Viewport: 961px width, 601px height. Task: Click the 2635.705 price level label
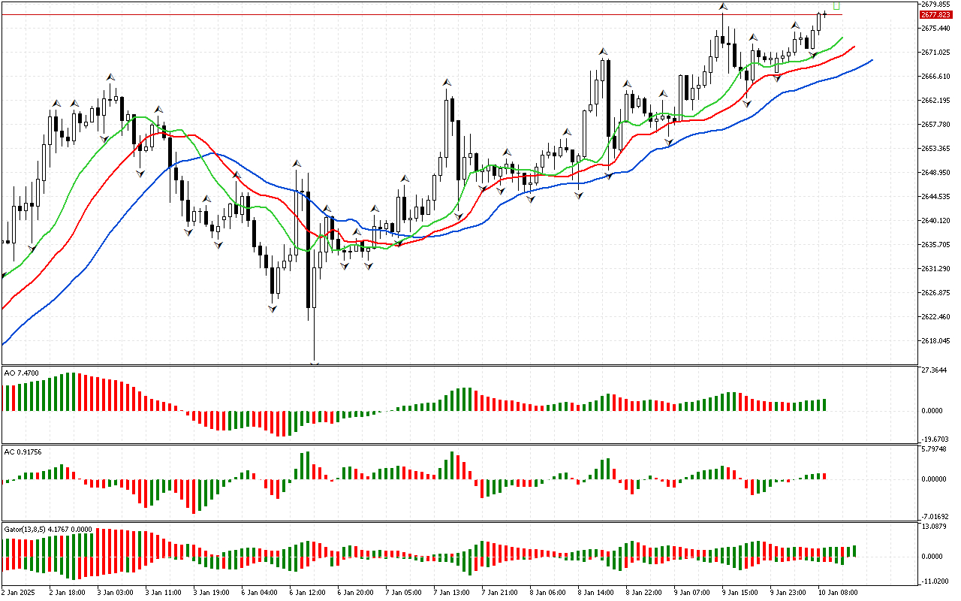tap(935, 245)
